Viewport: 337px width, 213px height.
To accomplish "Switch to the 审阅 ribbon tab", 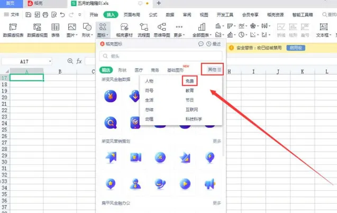I will pyautogui.click(x=187, y=15).
